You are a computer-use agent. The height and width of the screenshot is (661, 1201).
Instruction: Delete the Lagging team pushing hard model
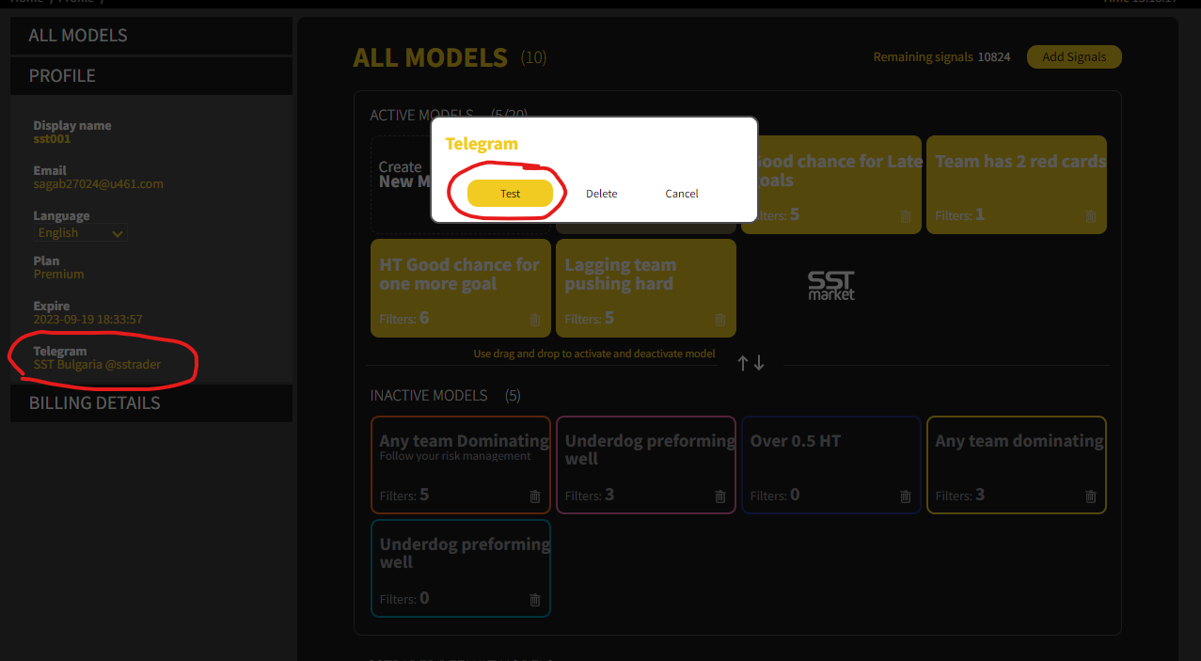pyautogui.click(x=720, y=320)
